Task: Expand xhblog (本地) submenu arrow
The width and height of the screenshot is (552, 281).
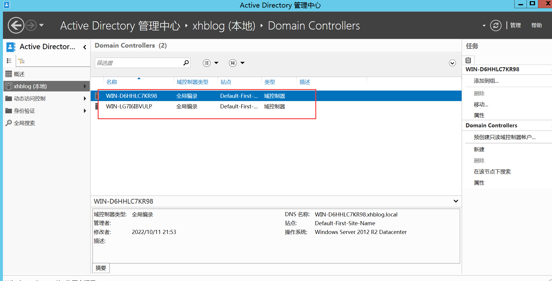Action: tap(85, 86)
